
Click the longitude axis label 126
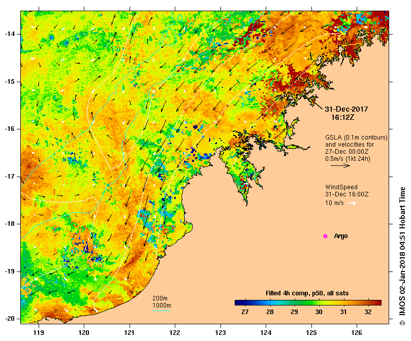(x=357, y=333)
